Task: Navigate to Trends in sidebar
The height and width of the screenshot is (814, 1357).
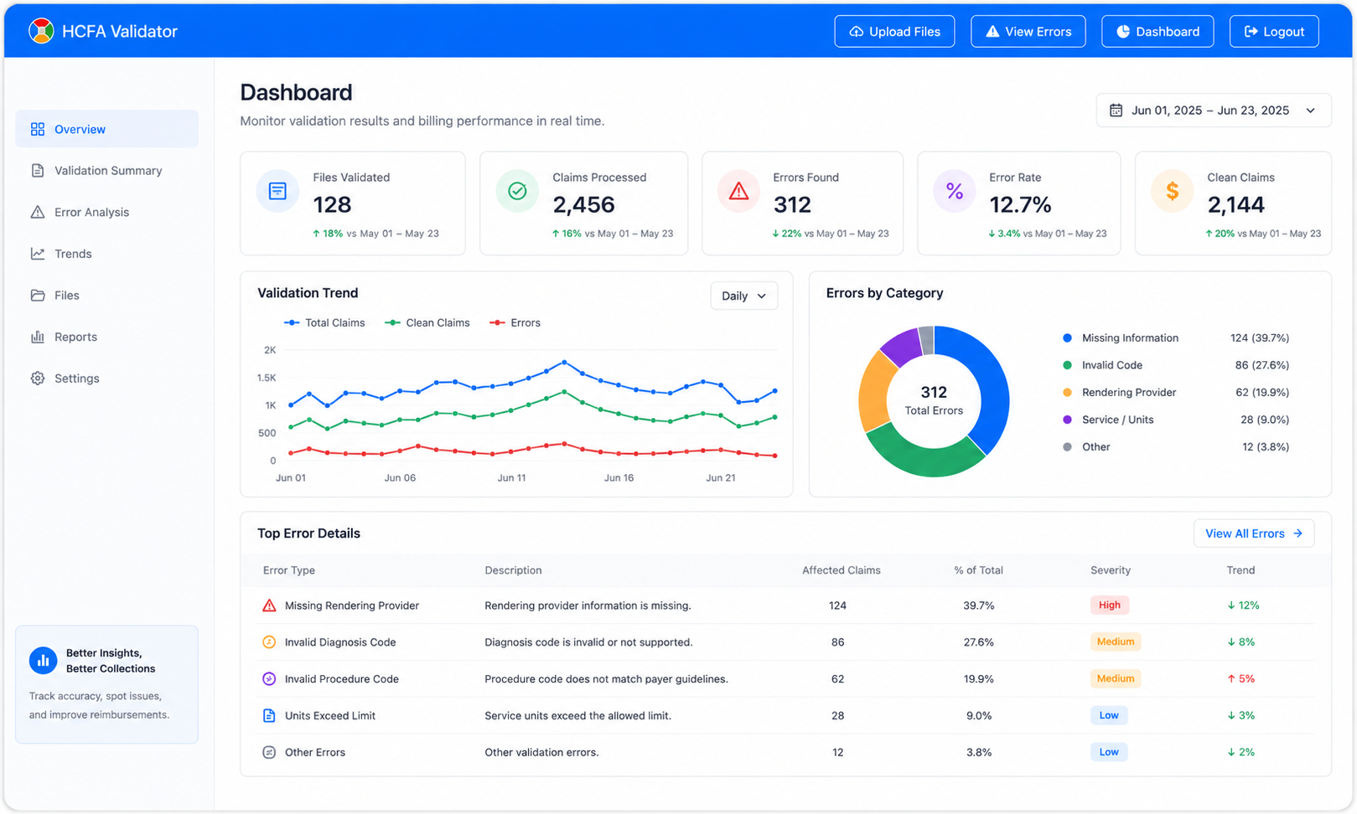Action: pos(106,254)
